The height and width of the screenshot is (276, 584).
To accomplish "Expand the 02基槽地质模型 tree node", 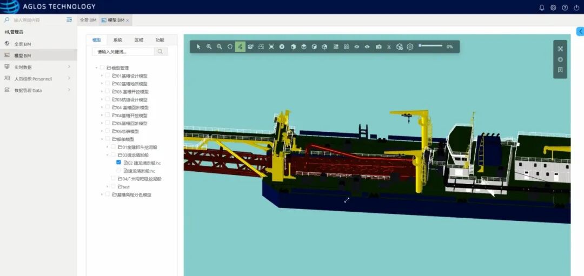I will (102, 84).
